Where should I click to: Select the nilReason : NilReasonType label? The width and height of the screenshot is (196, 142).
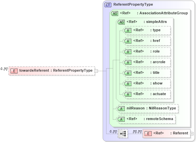(151, 108)
